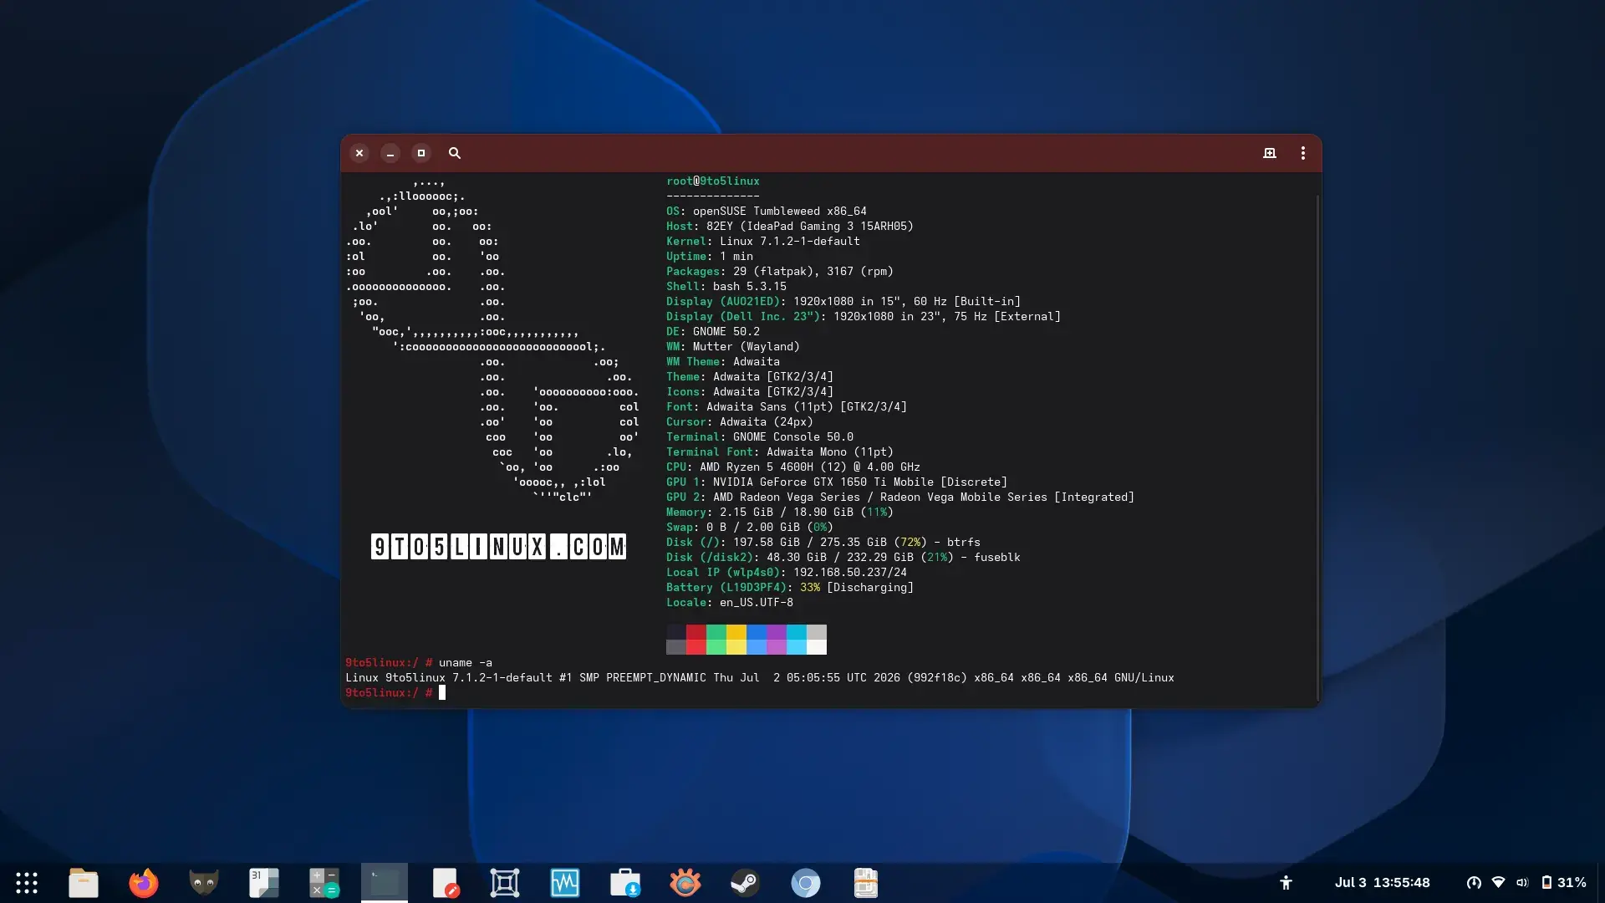Maximize the terminal window
This screenshot has width=1605, height=903.
(x=421, y=153)
